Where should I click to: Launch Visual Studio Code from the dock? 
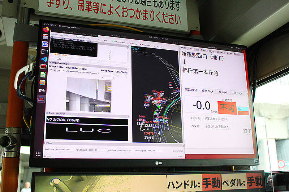(44, 59)
